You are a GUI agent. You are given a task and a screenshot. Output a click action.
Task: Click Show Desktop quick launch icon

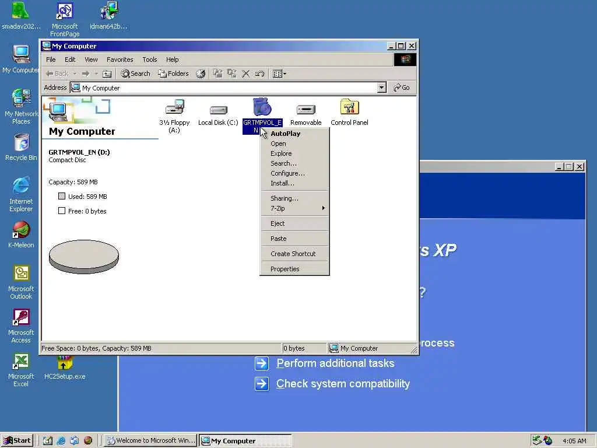tap(47, 441)
